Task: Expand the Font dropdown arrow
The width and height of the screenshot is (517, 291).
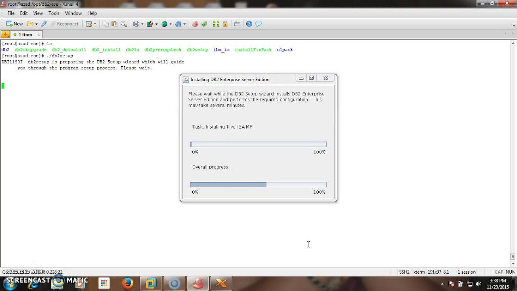Action: coord(184,24)
